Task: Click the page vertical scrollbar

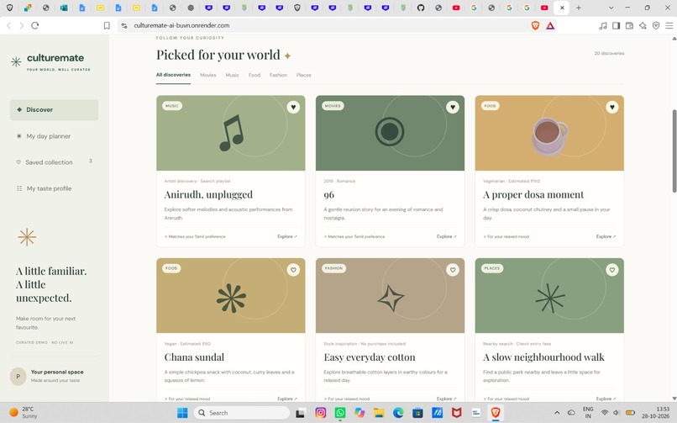Action: (x=674, y=151)
